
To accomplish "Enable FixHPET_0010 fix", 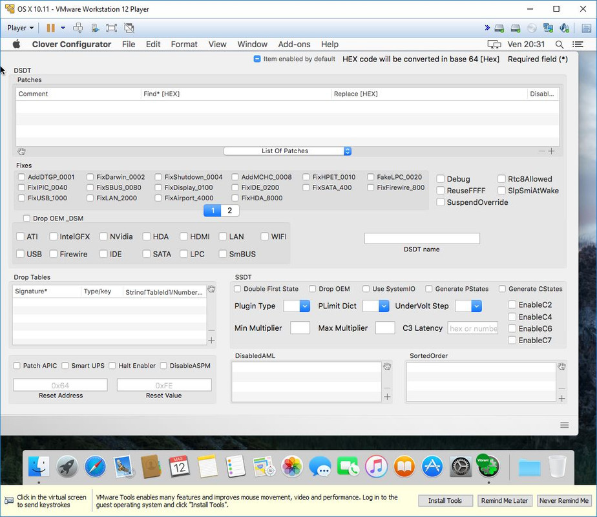I will click(306, 177).
